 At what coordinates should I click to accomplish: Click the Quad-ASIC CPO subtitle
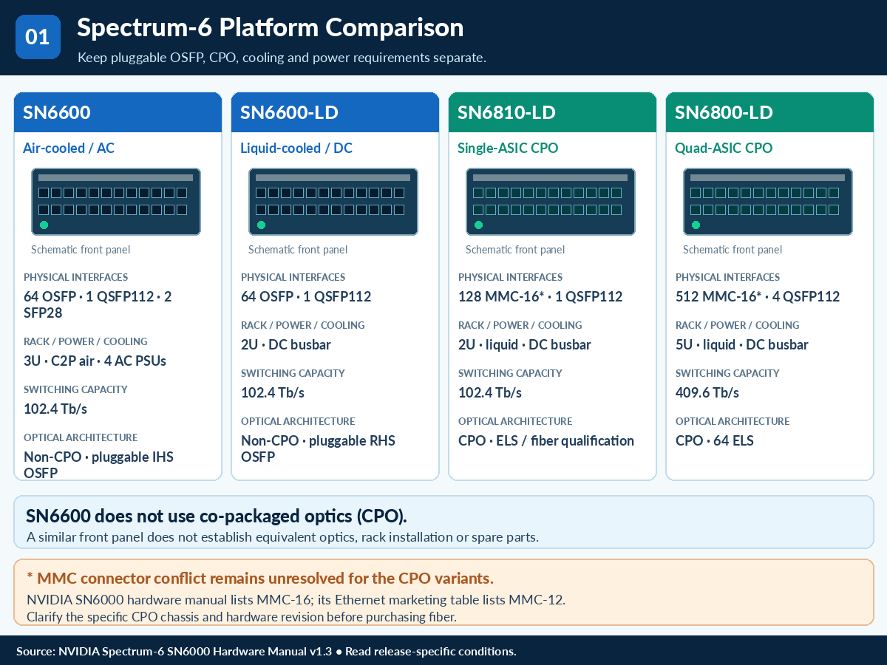coord(724,148)
